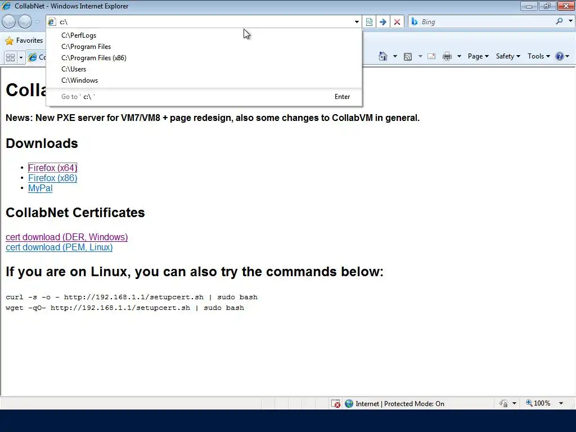Click the search magnifier icon
The width and height of the screenshot is (576, 432).
click(x=559, y=21)
